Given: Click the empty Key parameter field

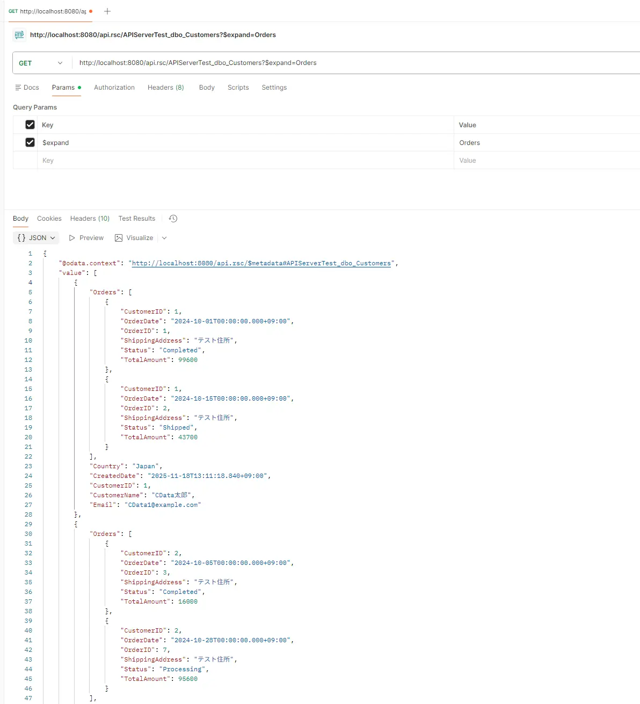Looking at the screenshot, I should click(242, 161).
